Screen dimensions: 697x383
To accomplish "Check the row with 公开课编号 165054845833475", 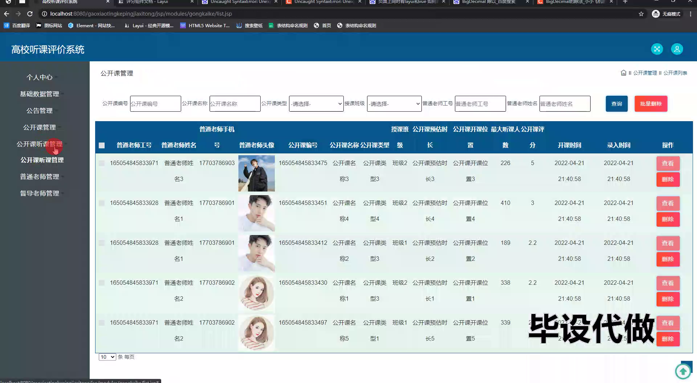I will coord(102,163).
